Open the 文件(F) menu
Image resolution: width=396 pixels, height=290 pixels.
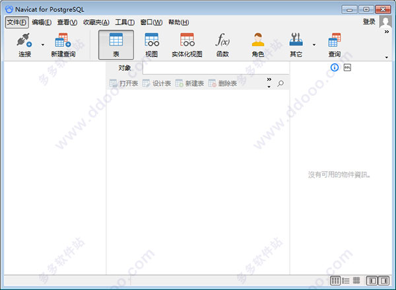pos(16,22)
